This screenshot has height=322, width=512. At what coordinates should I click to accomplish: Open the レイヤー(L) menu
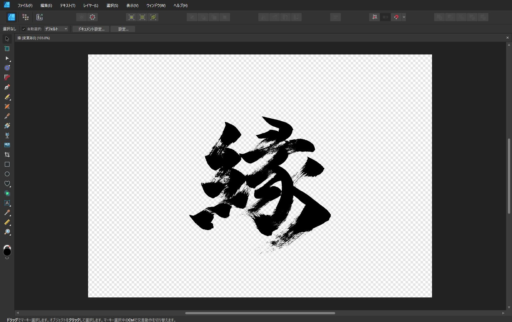91,6
